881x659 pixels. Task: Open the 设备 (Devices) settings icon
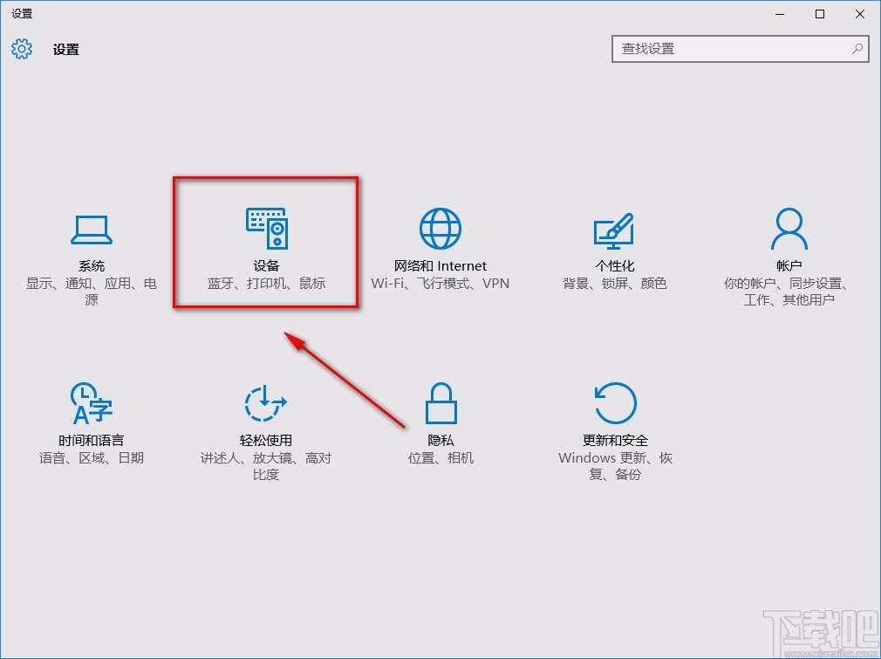265,227
